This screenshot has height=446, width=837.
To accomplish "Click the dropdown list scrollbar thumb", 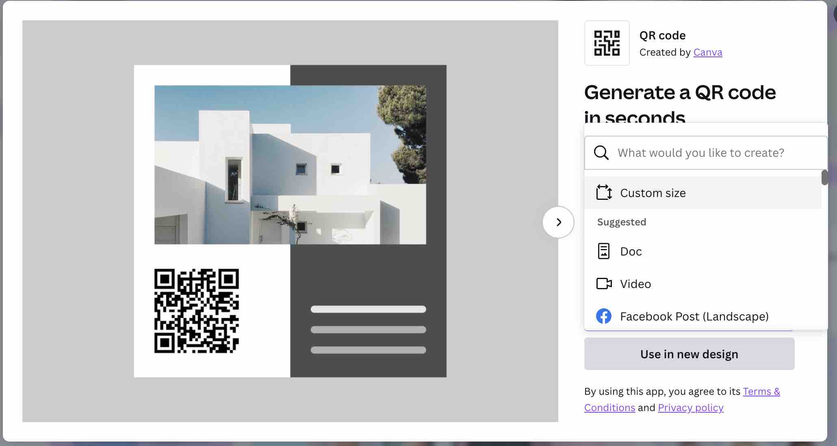I will click(x=824, y=178).
